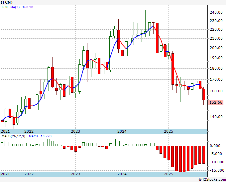
Task: Select 2022 on the price chart timeline
Action: click(29, 131)
